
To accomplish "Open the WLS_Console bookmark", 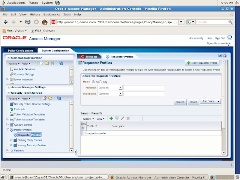I will [x=43, y=31].
